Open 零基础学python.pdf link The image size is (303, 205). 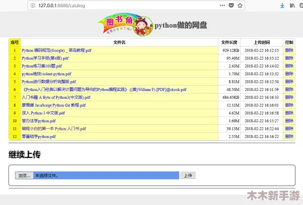tap(39, 136)
